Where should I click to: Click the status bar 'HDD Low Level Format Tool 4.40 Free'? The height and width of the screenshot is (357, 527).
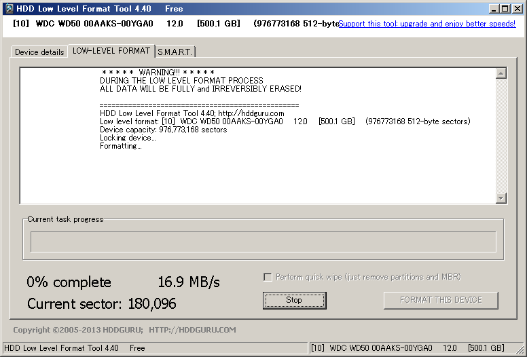coord(75,348)
